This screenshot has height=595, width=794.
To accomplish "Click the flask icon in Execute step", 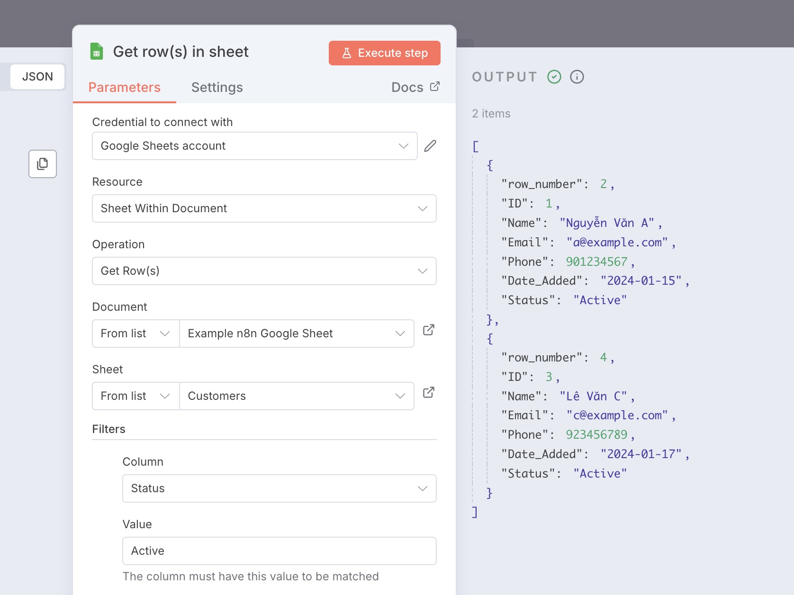I will pyautogui.click(x=347, y=53).
